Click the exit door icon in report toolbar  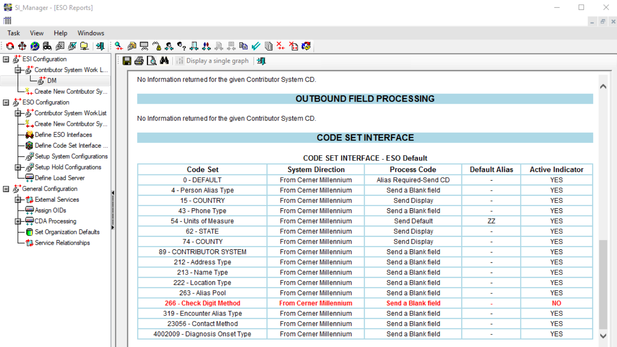click(x=261, y=61)
